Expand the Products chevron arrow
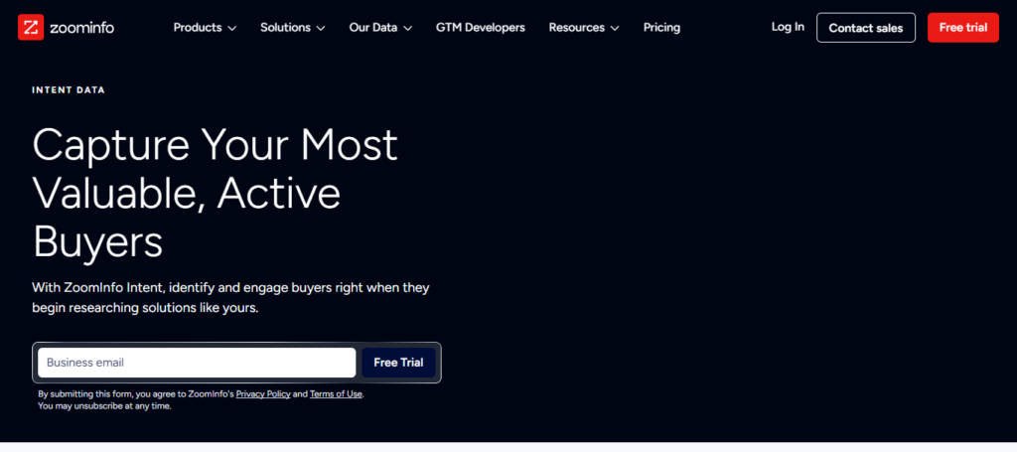The image size is (1017, 452). [232, 28]
